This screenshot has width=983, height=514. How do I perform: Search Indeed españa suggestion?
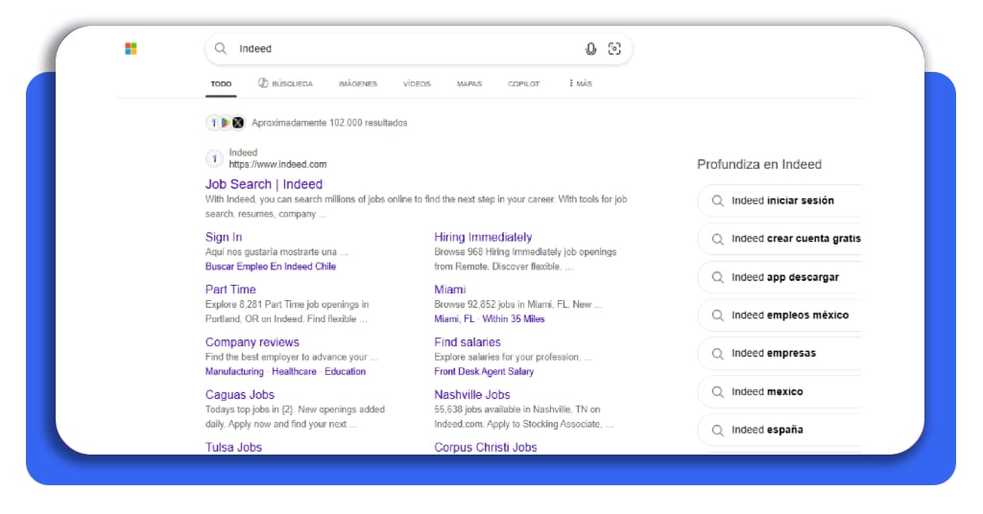[779, 431]
